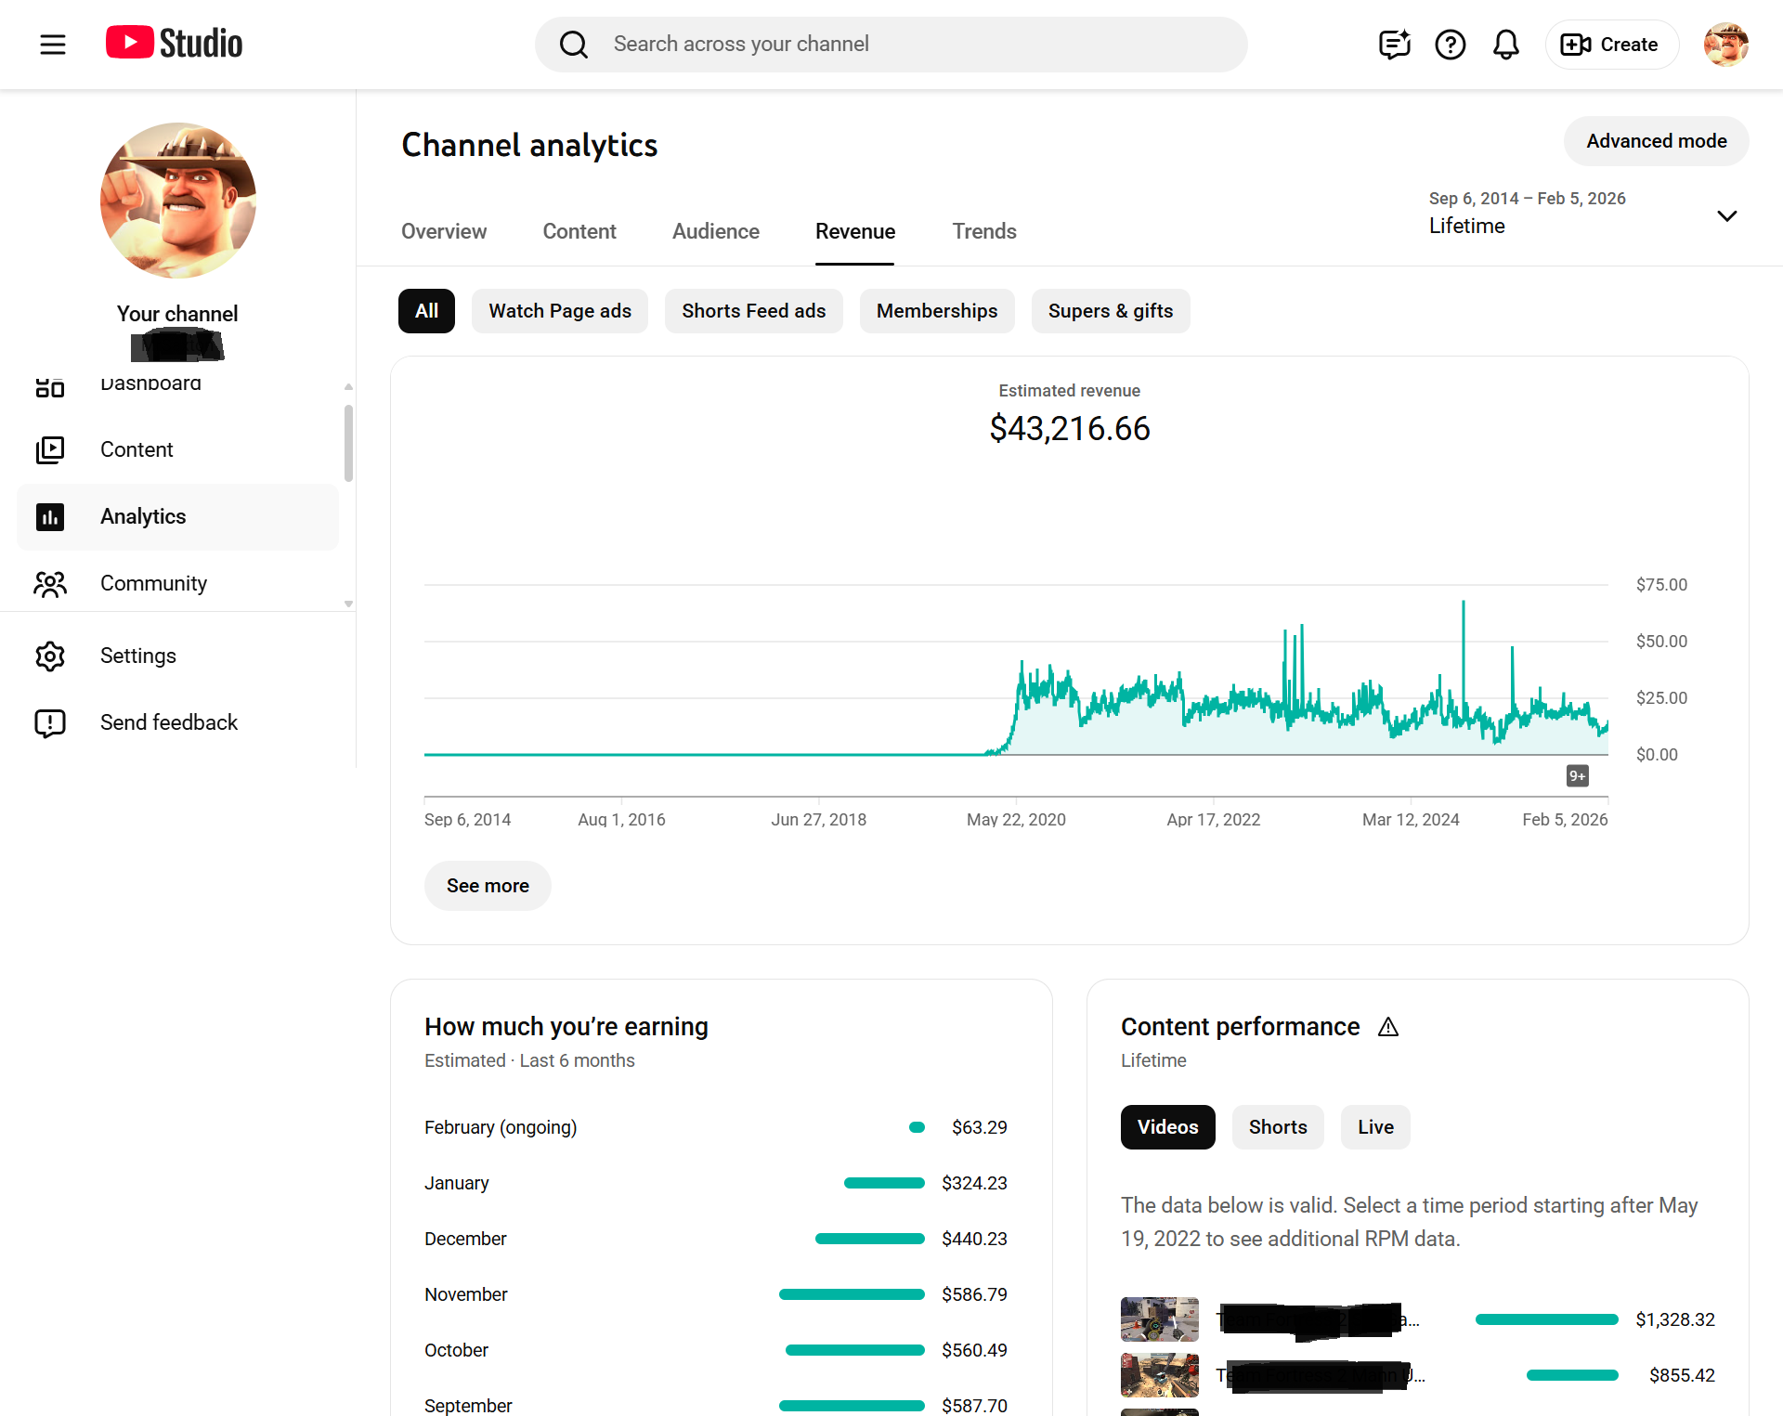
Task: Open the Settings gear in sidebar
Action: point(50,656)
